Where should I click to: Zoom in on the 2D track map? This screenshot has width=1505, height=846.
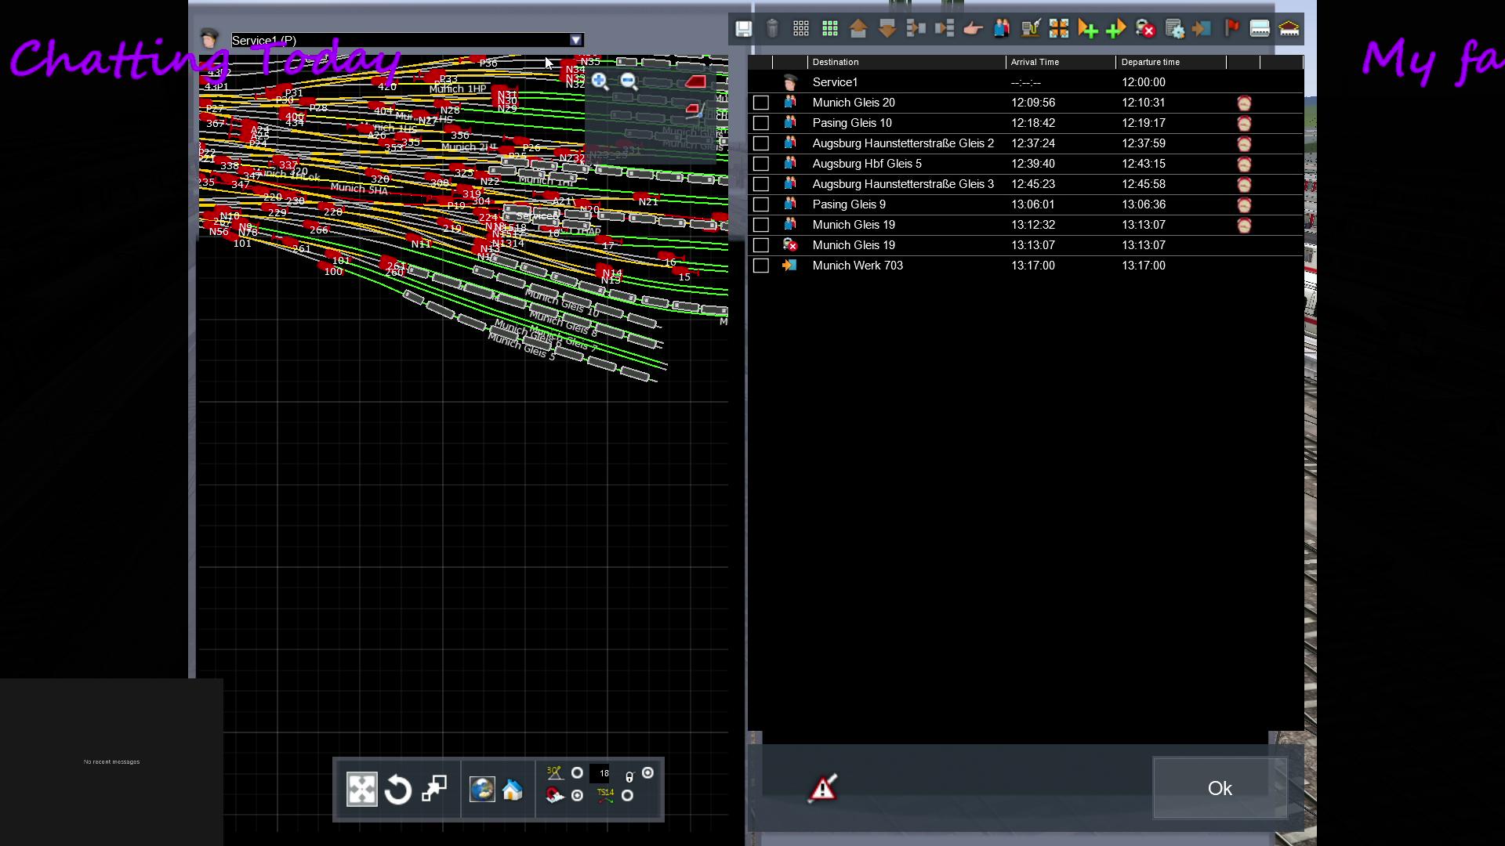pos(600,81)
